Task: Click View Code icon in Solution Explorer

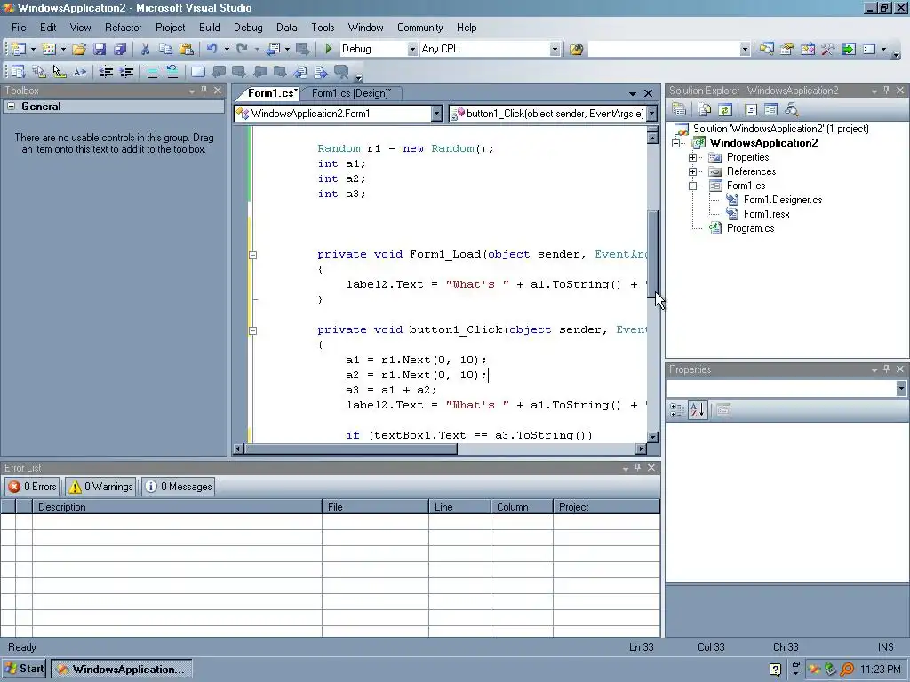Action: coord(750,109)
